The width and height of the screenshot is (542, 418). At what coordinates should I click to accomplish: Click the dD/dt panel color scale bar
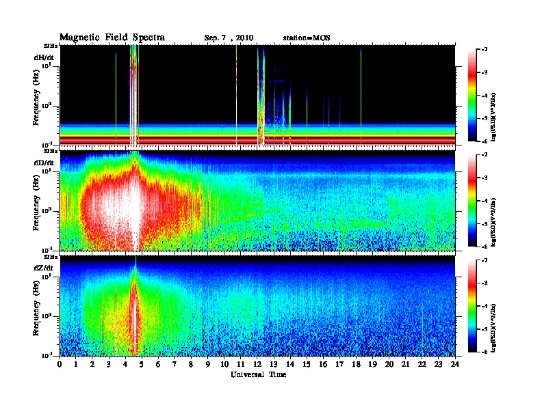click(472, 200)
